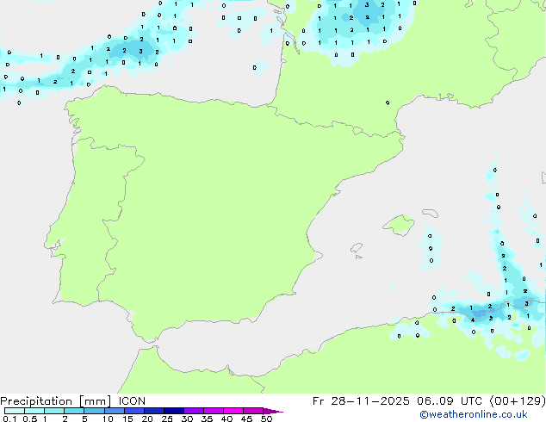Click the 25–30 mm dark blue swatch
546x422 pixels.
(x=173, y=411)
